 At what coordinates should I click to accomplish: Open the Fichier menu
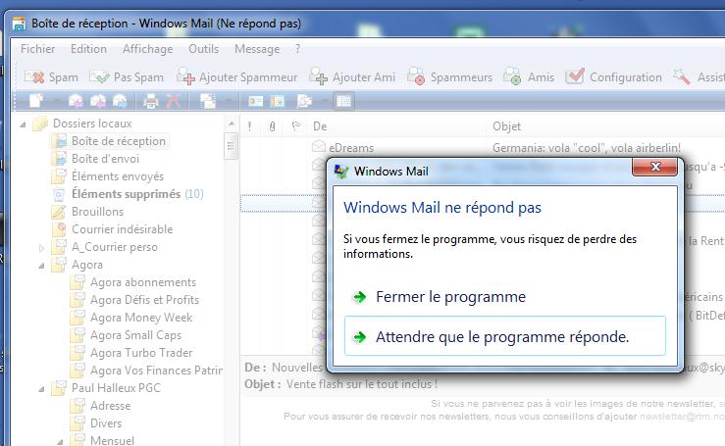pyautogui.click(x=37, y=49)
